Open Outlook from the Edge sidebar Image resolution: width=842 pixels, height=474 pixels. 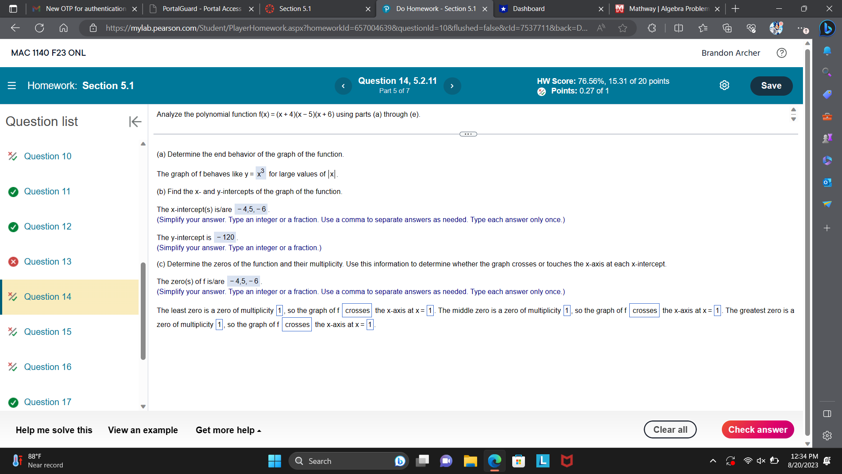(826, 182)
